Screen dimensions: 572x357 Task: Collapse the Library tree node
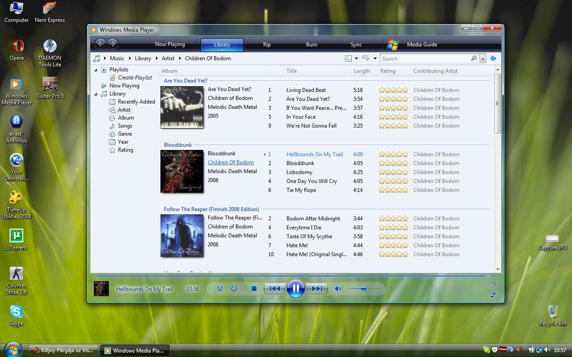96,94
